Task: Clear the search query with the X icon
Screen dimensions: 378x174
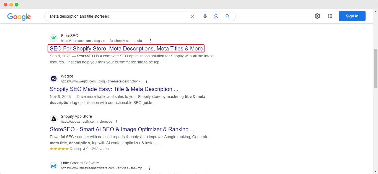Action: point(193,16)
